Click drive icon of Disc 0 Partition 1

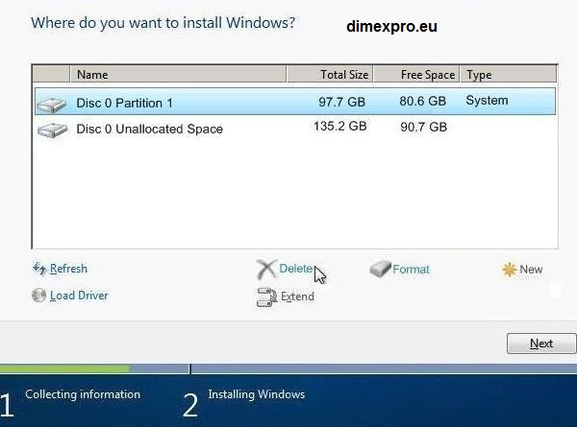(52, 105)
